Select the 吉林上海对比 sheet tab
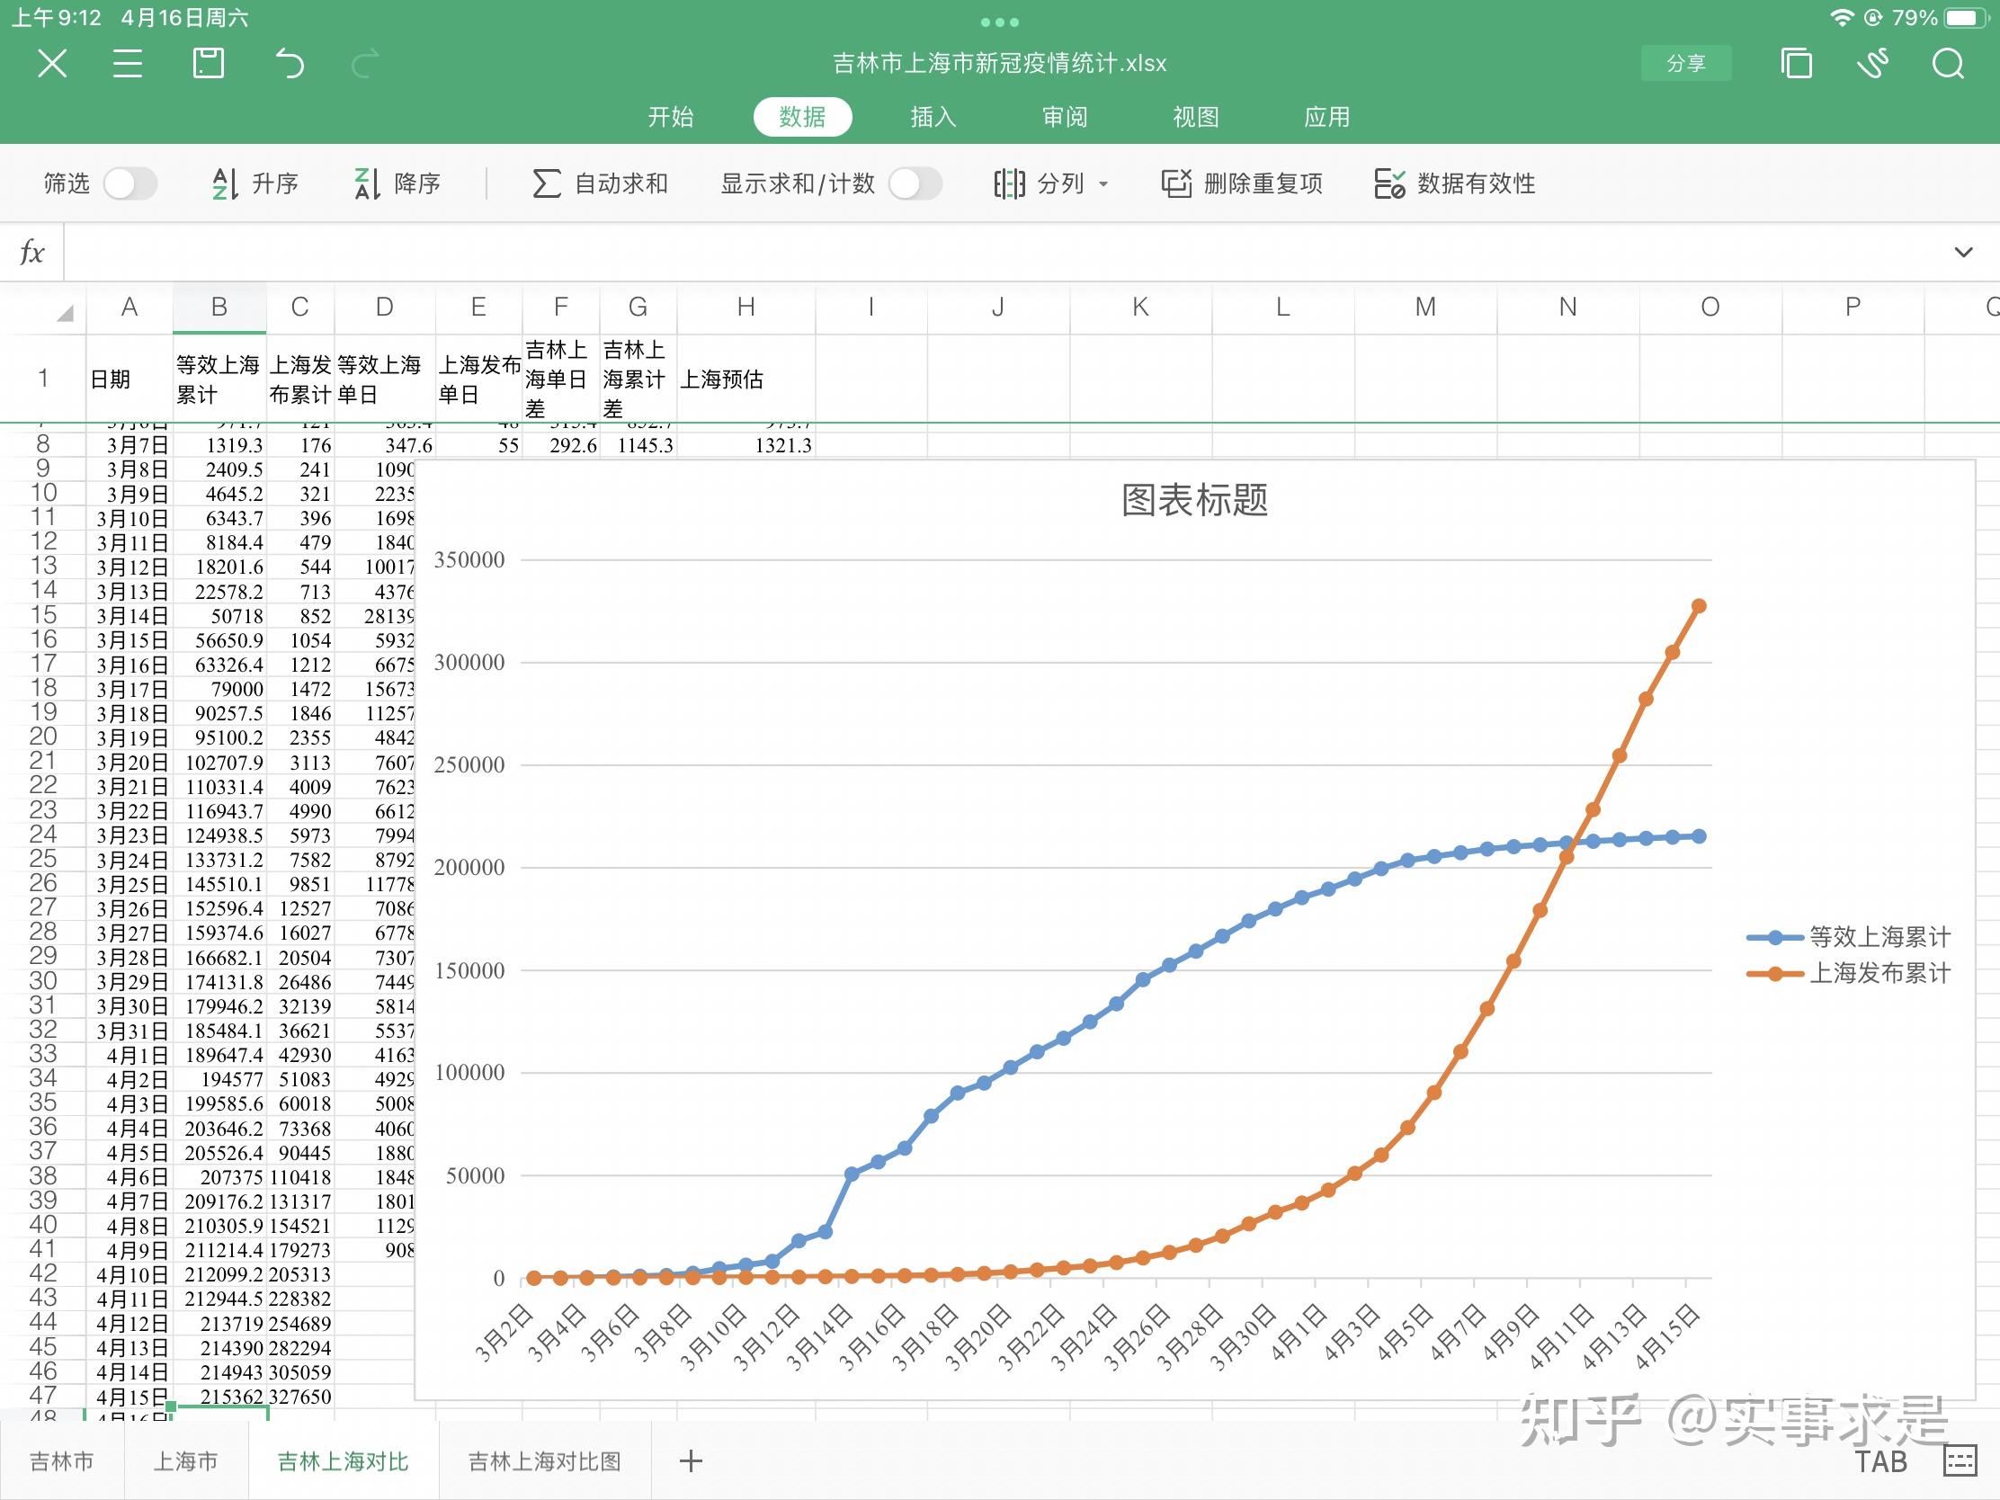2000x1500 pixels. pos(343,1461)
